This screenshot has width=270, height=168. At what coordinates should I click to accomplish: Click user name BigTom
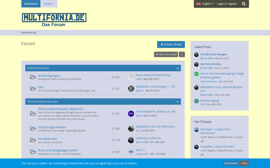pos(140,90)
